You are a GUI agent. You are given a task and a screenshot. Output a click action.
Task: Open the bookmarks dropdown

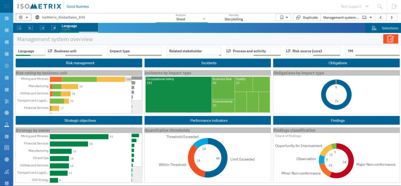tap(283, 17)
